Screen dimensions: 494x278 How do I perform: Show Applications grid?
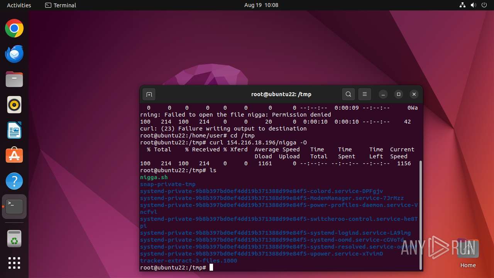(x=14, y=263)
